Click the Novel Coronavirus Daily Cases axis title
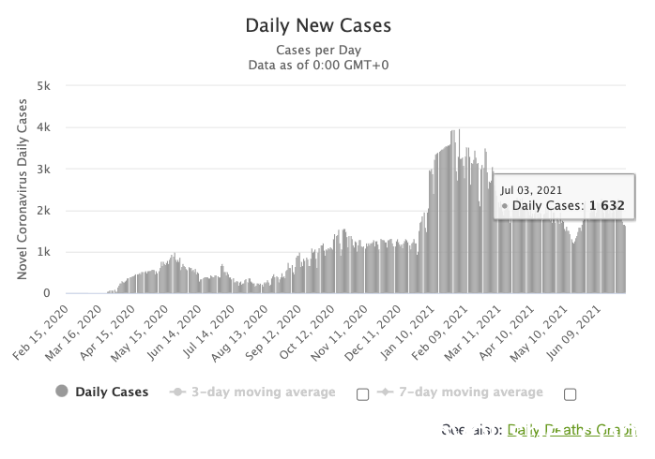 click(22, 189)
